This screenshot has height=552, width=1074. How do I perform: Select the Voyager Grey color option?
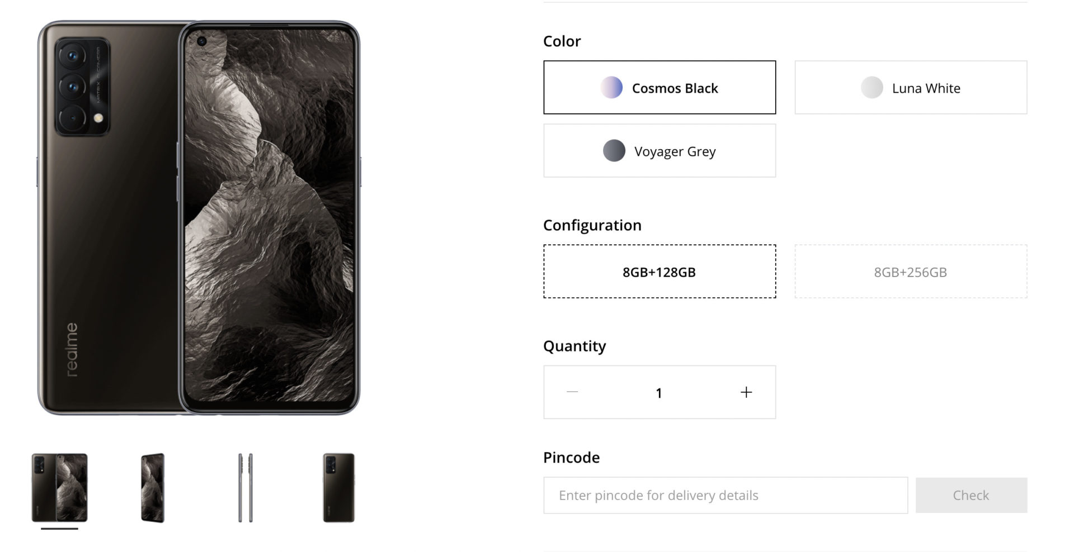click(660, 151)
